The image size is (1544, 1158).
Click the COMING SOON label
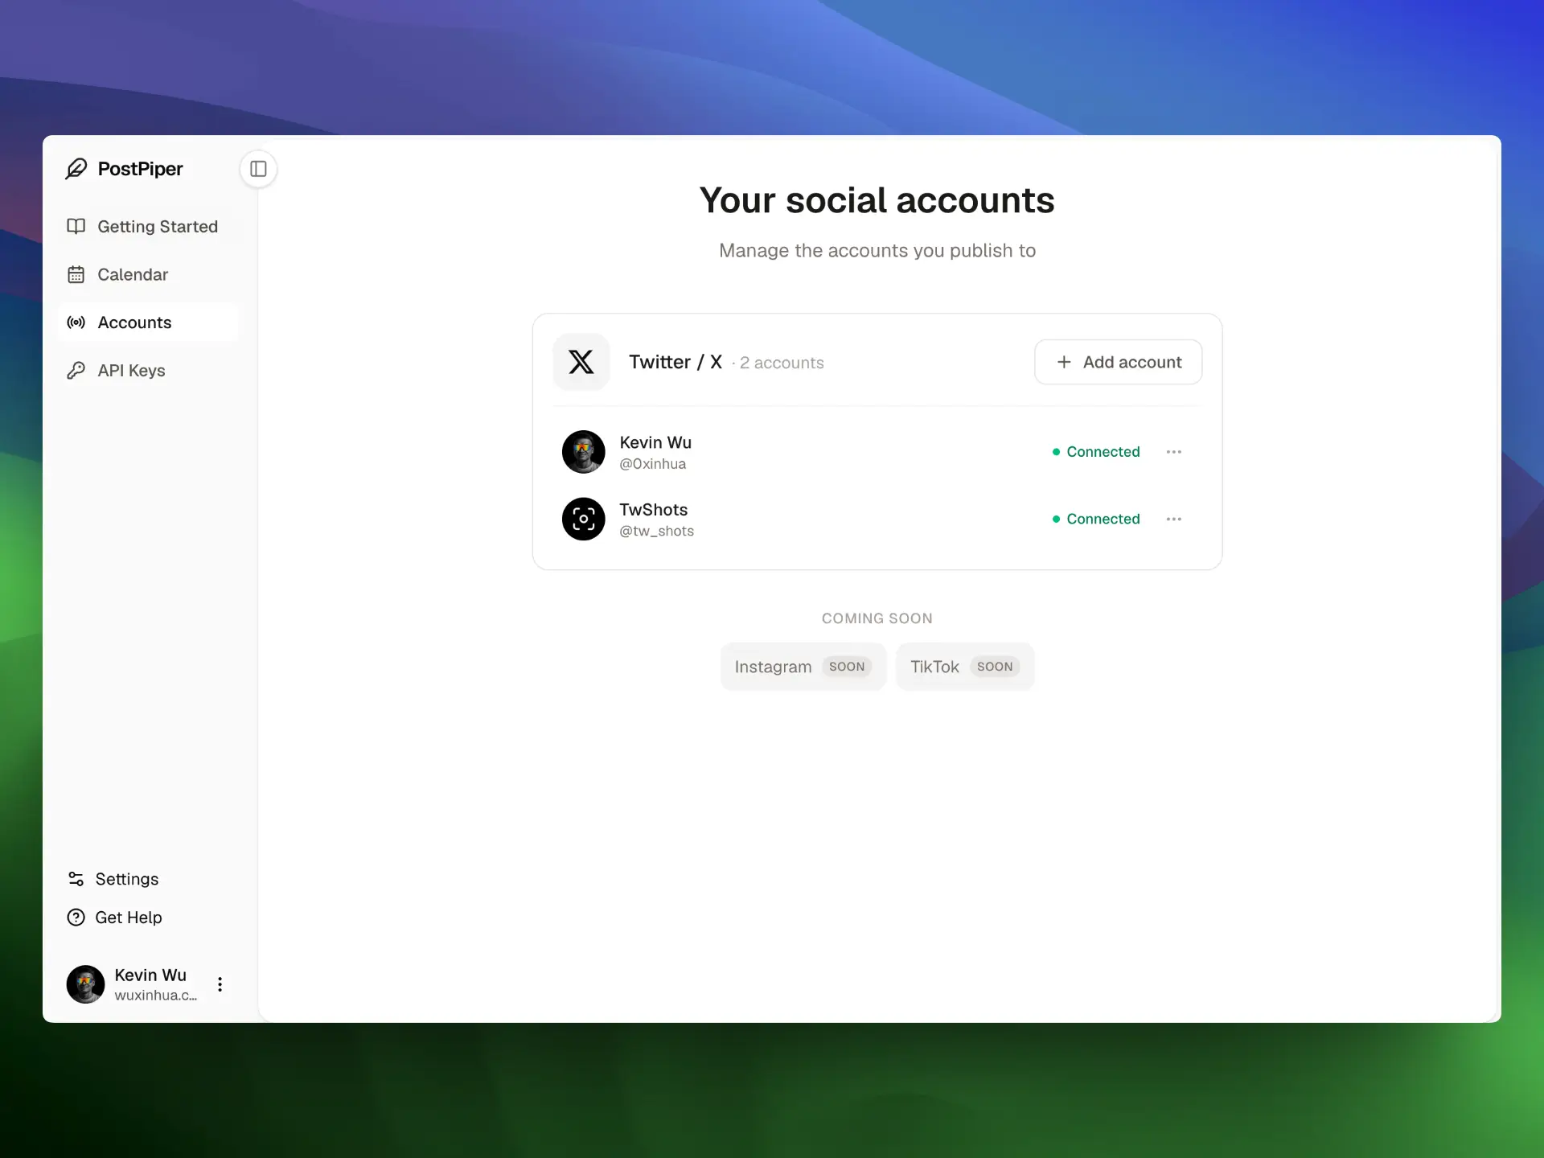[877, 618]
